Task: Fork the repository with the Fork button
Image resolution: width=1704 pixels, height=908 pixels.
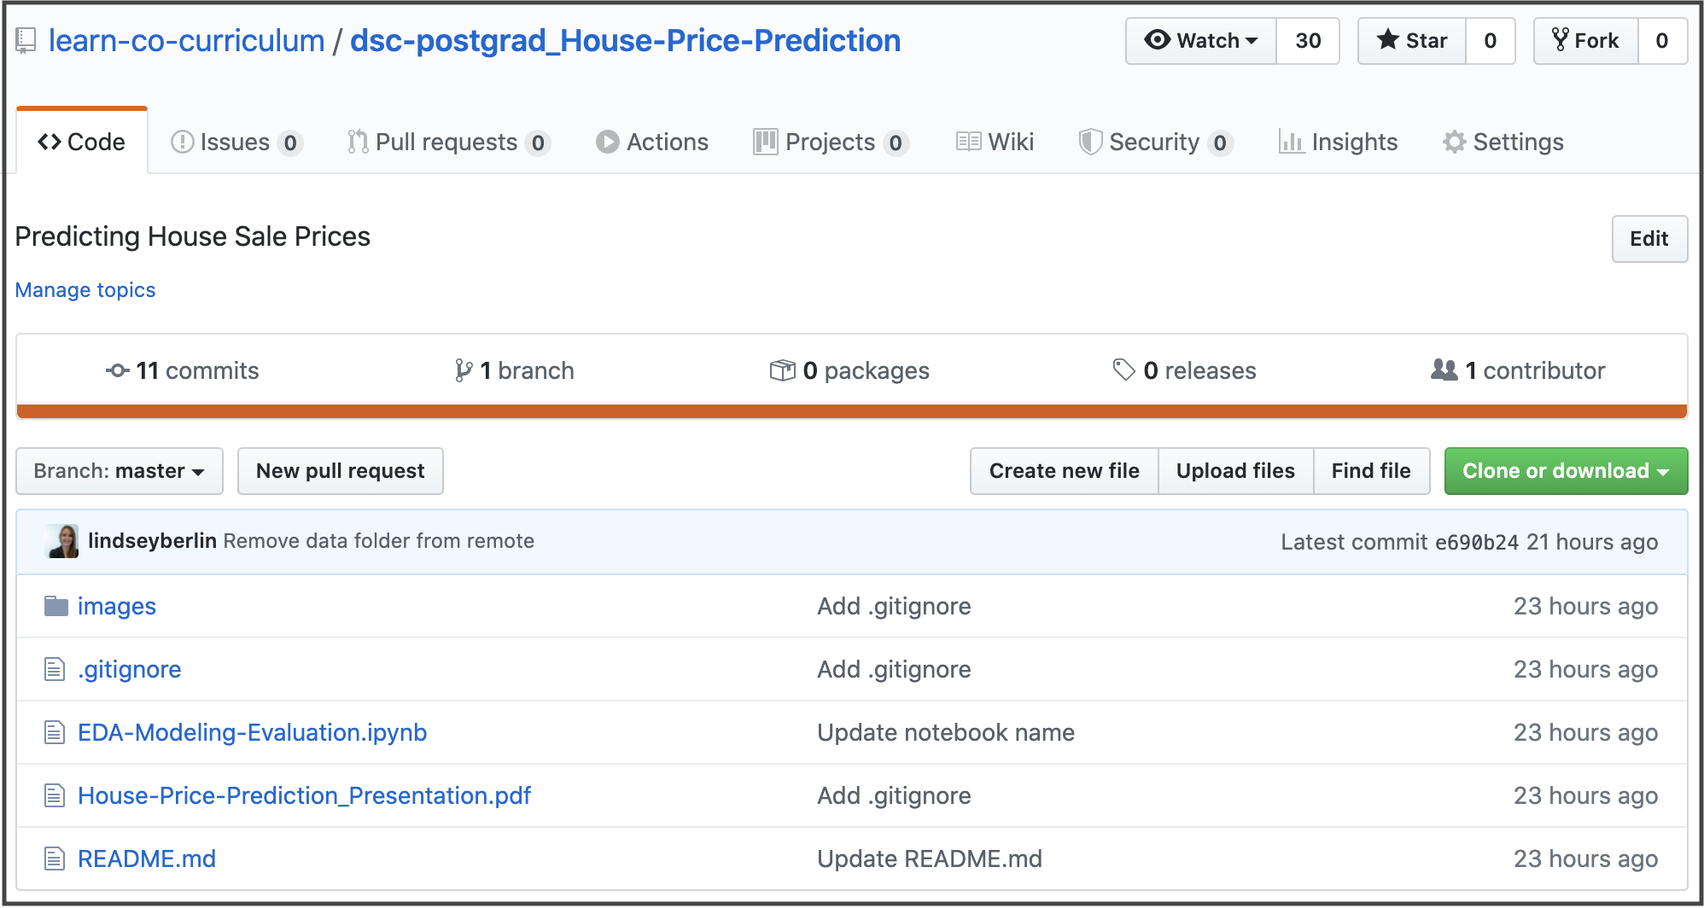Action: (x=1586, y=41)
